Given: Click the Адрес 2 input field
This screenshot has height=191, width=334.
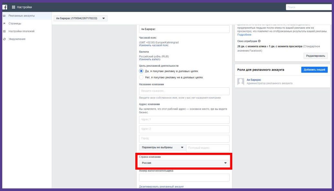Looking at the screenshot, I should coord(184,129).
